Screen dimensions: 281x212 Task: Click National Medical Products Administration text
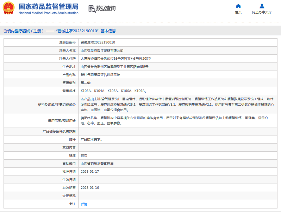48,13
